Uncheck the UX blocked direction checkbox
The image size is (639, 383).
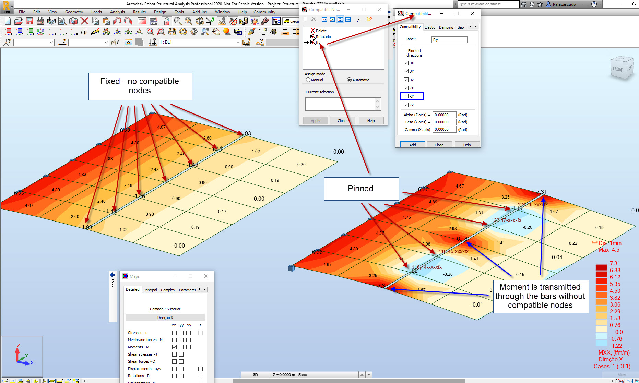pos(406,63)
